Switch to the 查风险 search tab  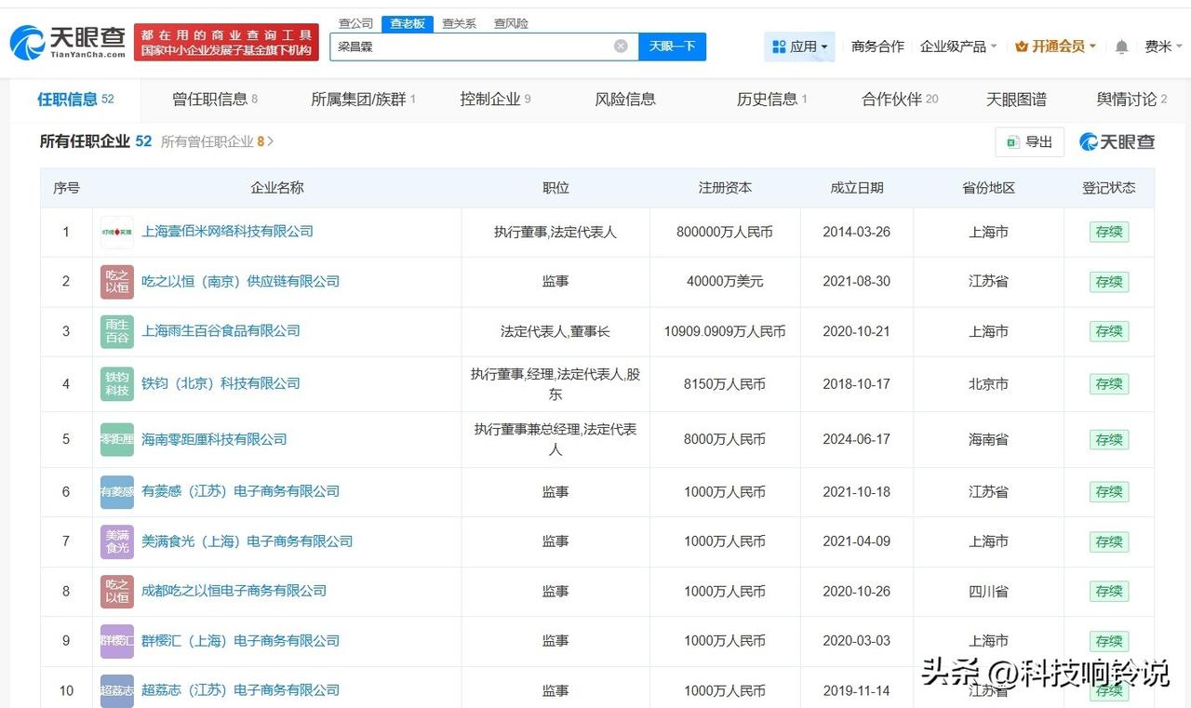[510, 23]
